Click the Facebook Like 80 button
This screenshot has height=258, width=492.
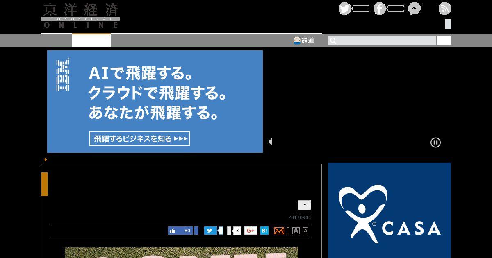(180, 231)
